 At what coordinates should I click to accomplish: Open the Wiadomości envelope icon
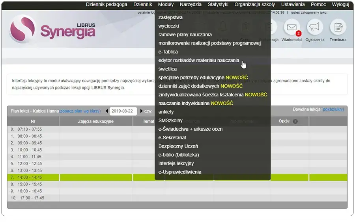click(x=291, y=27)
